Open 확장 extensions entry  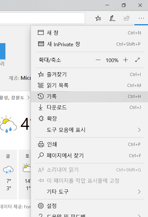pyautogui.click(x=89, y=118)
